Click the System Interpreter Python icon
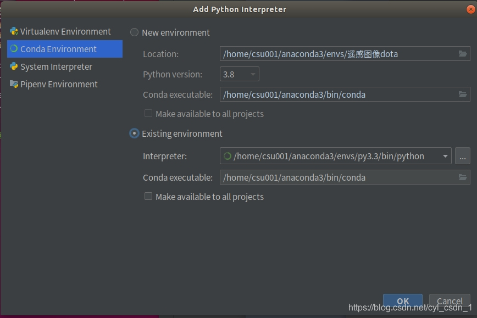 click(x=14, y=66)
